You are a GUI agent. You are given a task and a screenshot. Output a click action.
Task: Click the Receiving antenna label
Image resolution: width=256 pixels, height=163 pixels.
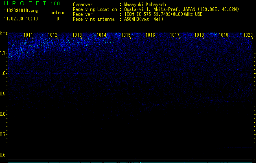94,19
